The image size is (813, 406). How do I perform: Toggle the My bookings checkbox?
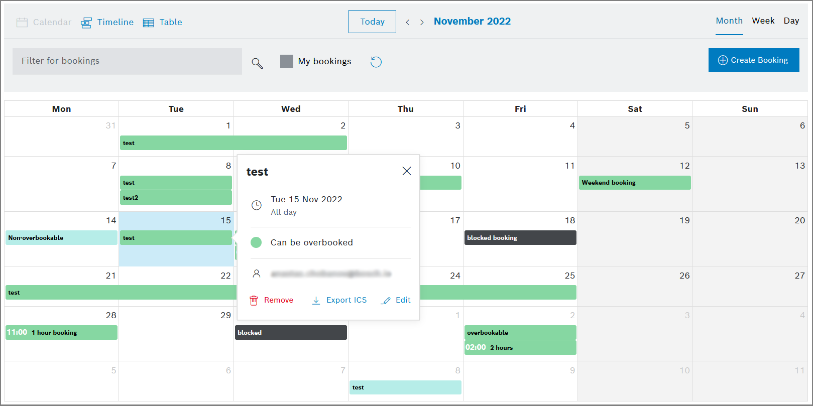[x=287, y=61]
